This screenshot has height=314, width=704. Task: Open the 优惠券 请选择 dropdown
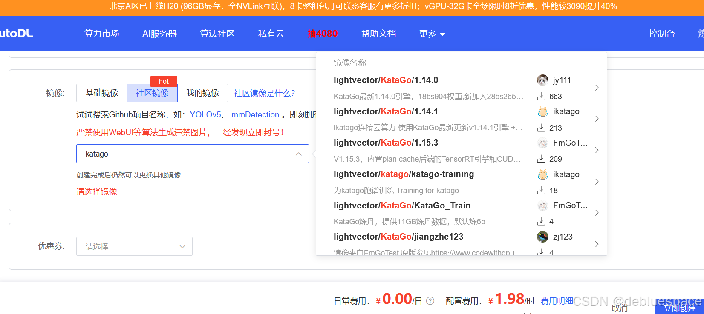coord(134,246)
